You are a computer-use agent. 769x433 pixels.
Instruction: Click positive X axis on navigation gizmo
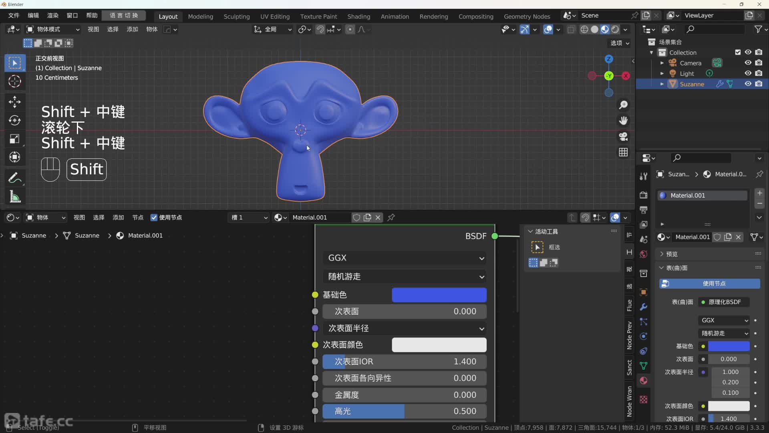626,76
